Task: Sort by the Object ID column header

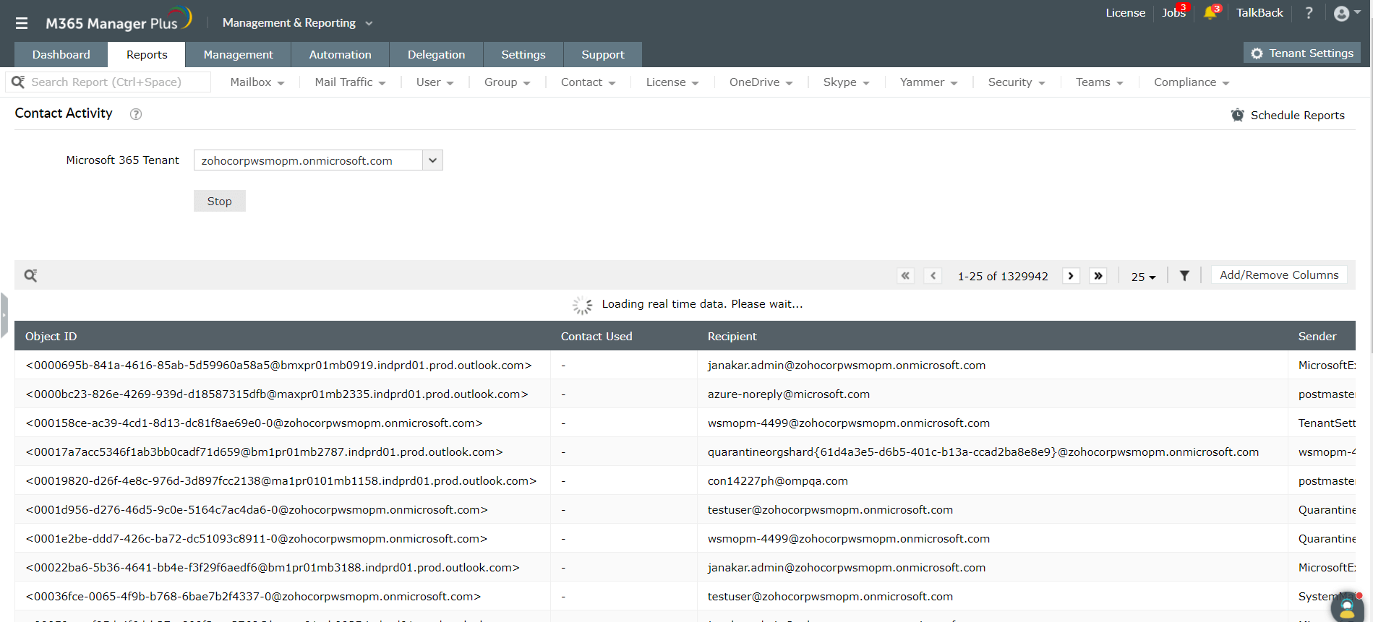Action: [x=51, y=337]
